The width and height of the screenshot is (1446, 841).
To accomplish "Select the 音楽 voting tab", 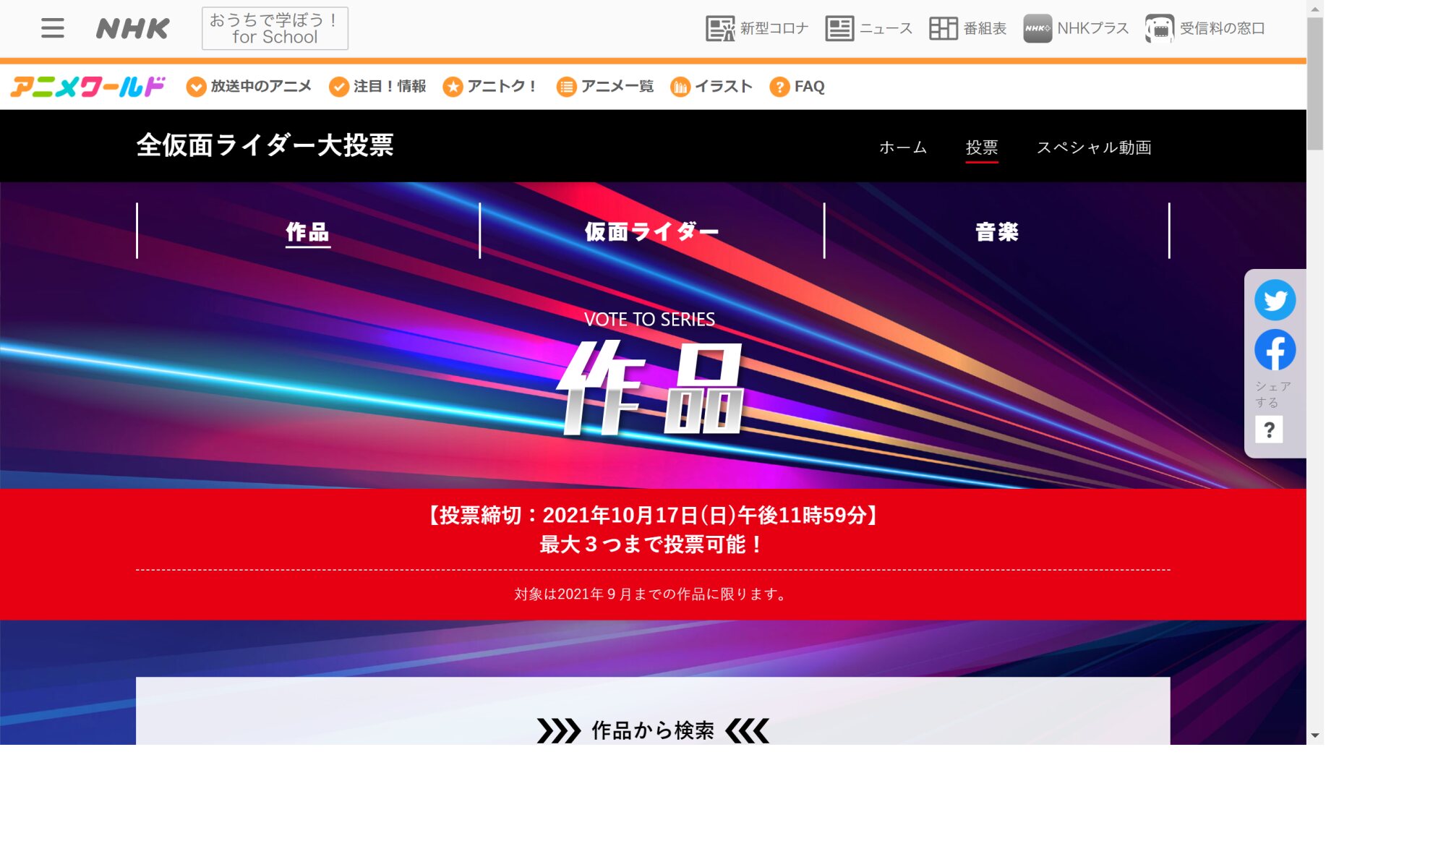I will [x=996, y=231].
